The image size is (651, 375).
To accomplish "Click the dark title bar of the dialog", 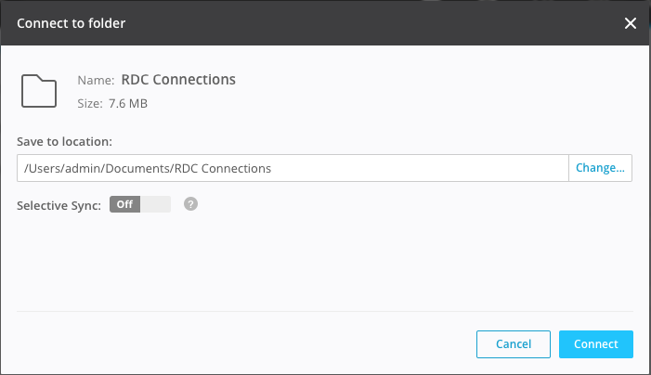I will 325,23.
